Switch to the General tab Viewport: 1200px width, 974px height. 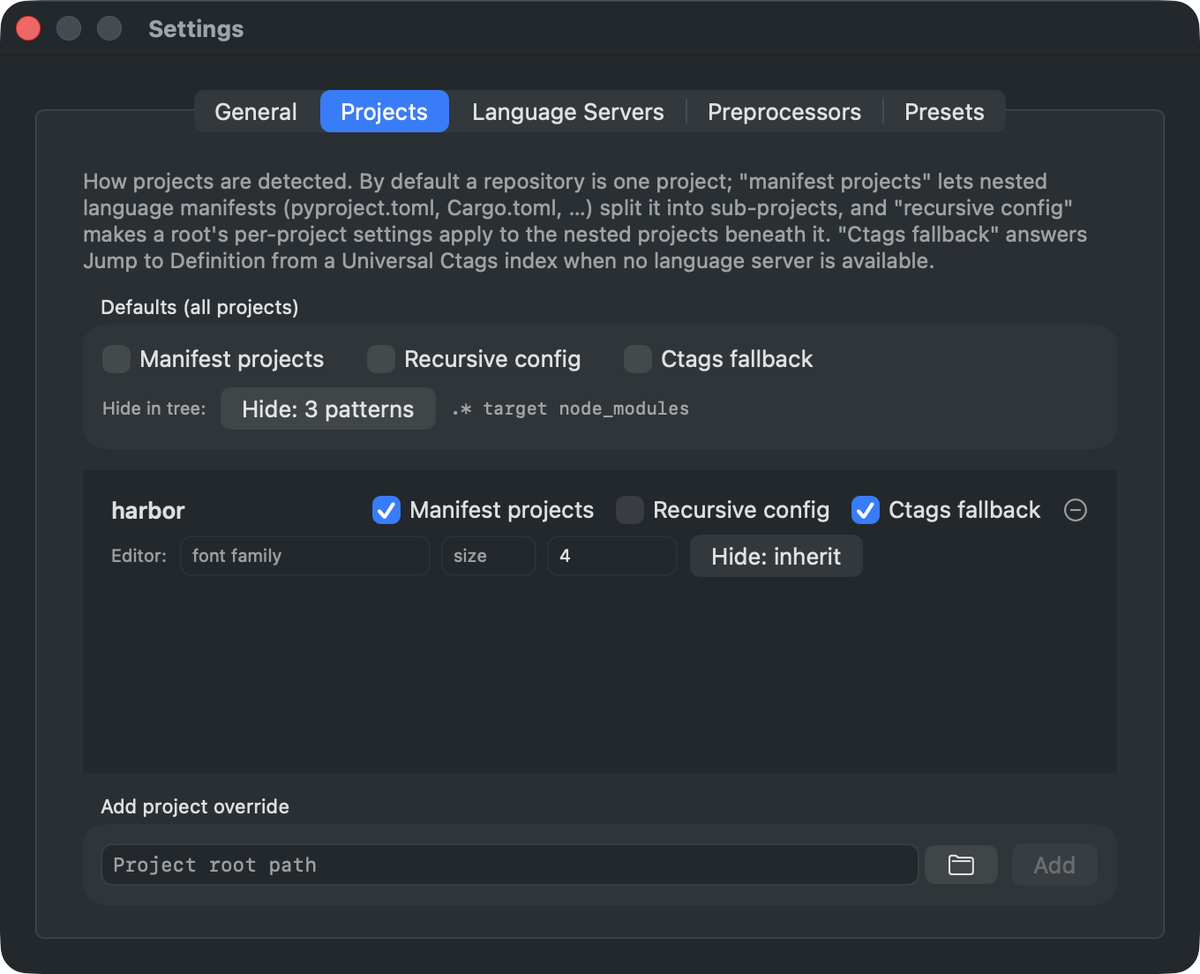256,112
